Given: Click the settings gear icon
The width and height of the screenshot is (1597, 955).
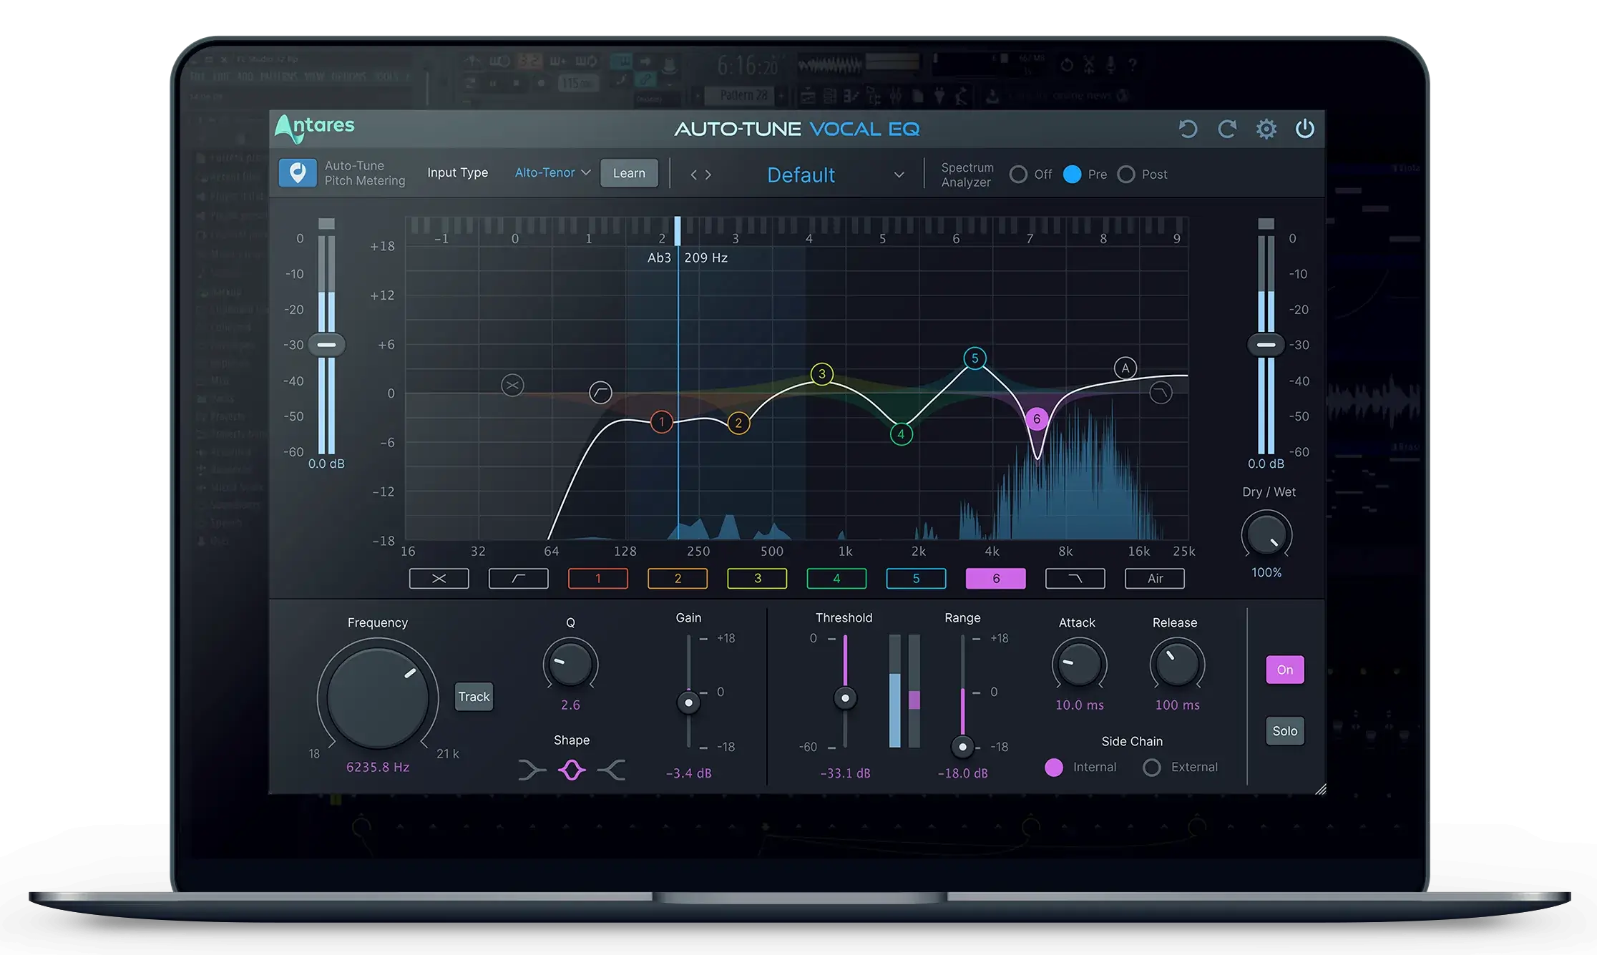Looking at the screenshot, I should pyautogui.click(x=1265, y=129).
